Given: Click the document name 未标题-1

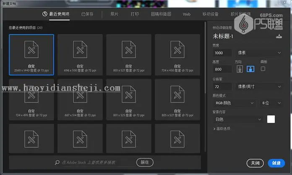Looking at the screenshot, I should point(223,36).
